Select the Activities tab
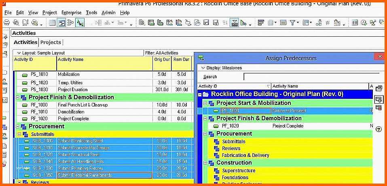387x186 pixels. pos(25,42)
